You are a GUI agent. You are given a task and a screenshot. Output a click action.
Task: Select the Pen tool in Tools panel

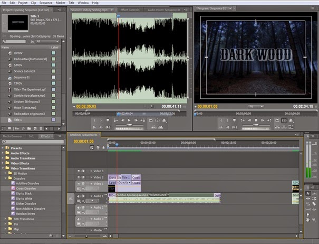click(x=308, y=214)
